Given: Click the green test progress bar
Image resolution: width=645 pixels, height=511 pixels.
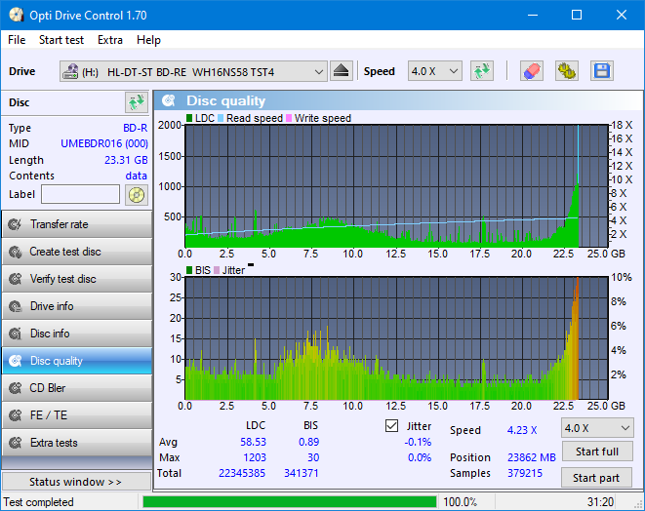Looking at the screenshot, I should (x=290, y=502).
